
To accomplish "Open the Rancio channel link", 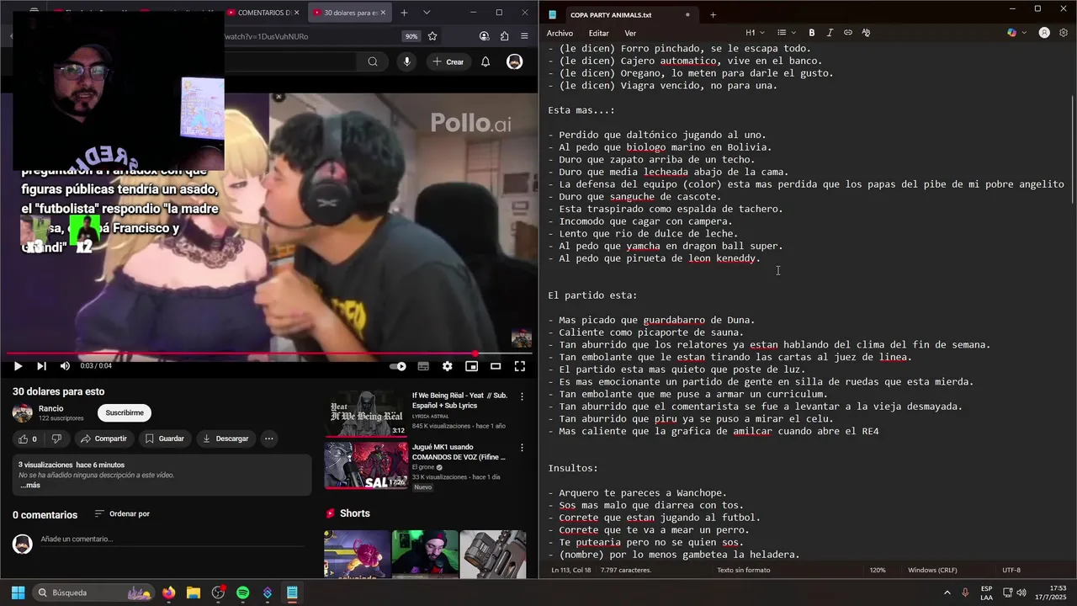I will pyautogui.click(x=50, y=408).
